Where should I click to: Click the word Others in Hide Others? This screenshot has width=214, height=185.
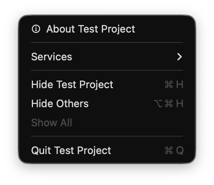coord(72,104)
